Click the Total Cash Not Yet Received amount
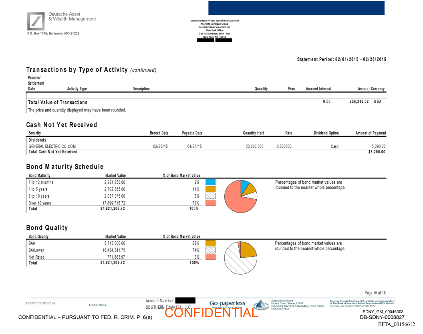 [377, 152]
